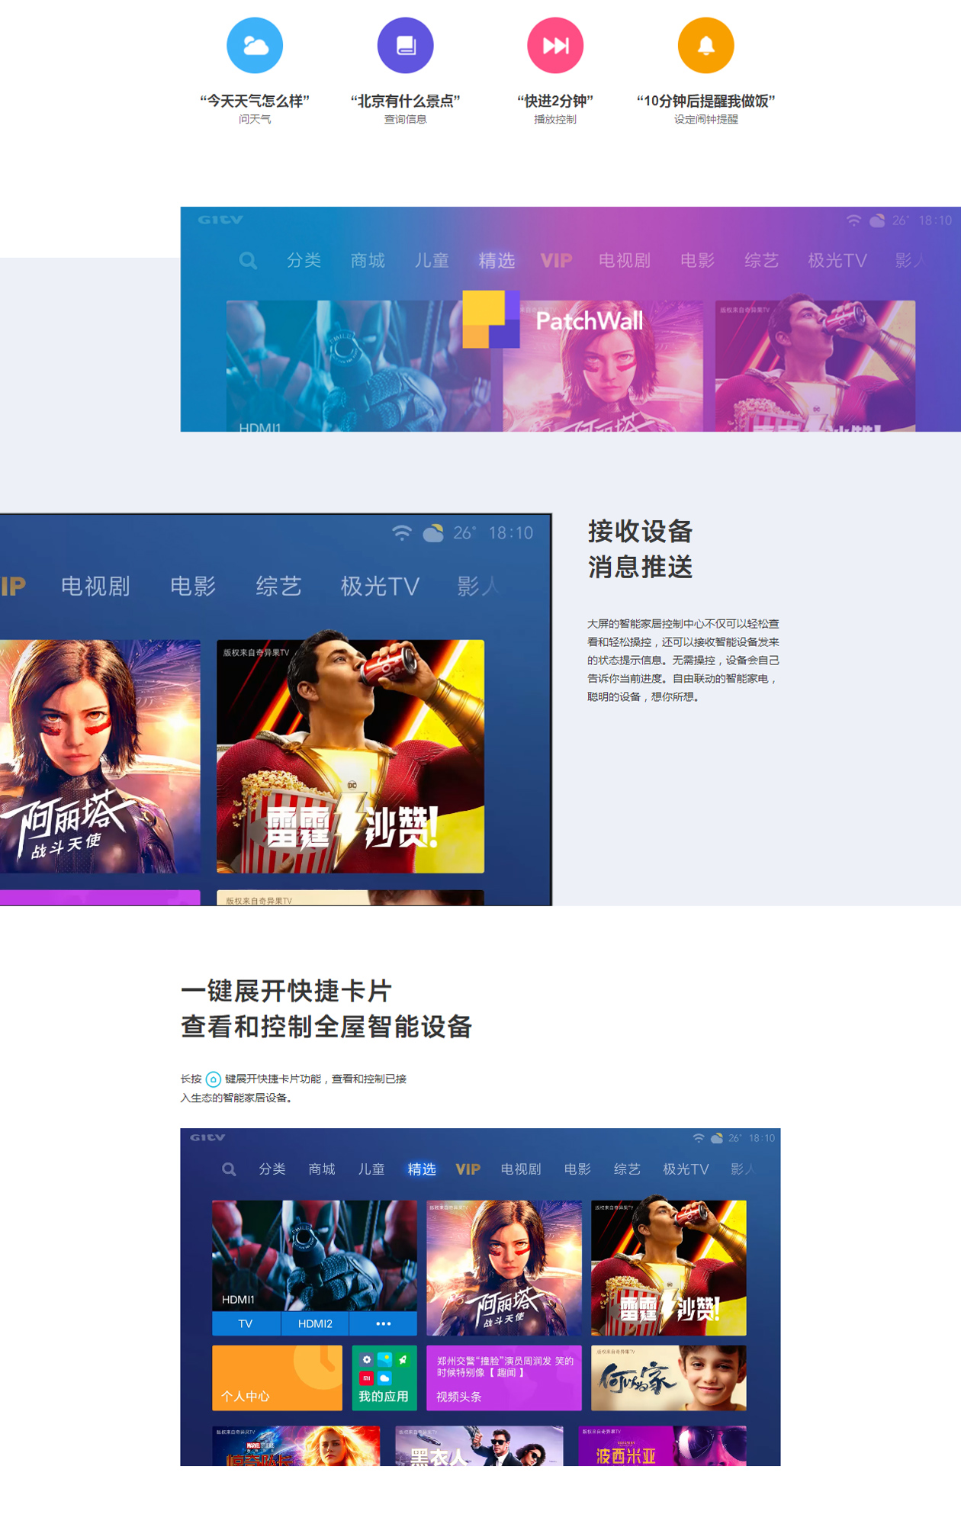Image resolution: width=961 pixels, height=1524 pixels.
Task: Open the 黑衣人 movie poster
Action: click(479, 1445)
